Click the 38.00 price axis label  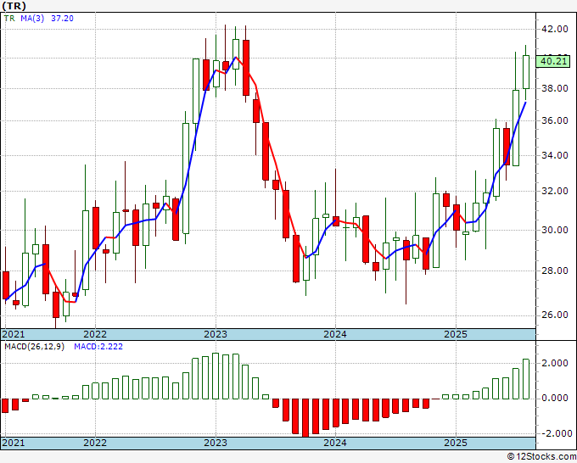pyautogui.click(x=554, y=88)
